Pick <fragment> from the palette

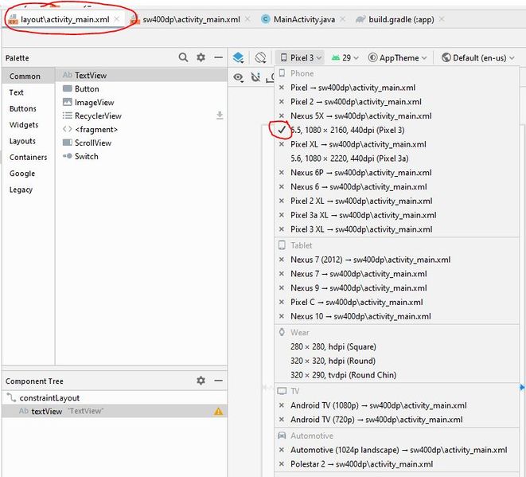(141, 129)
